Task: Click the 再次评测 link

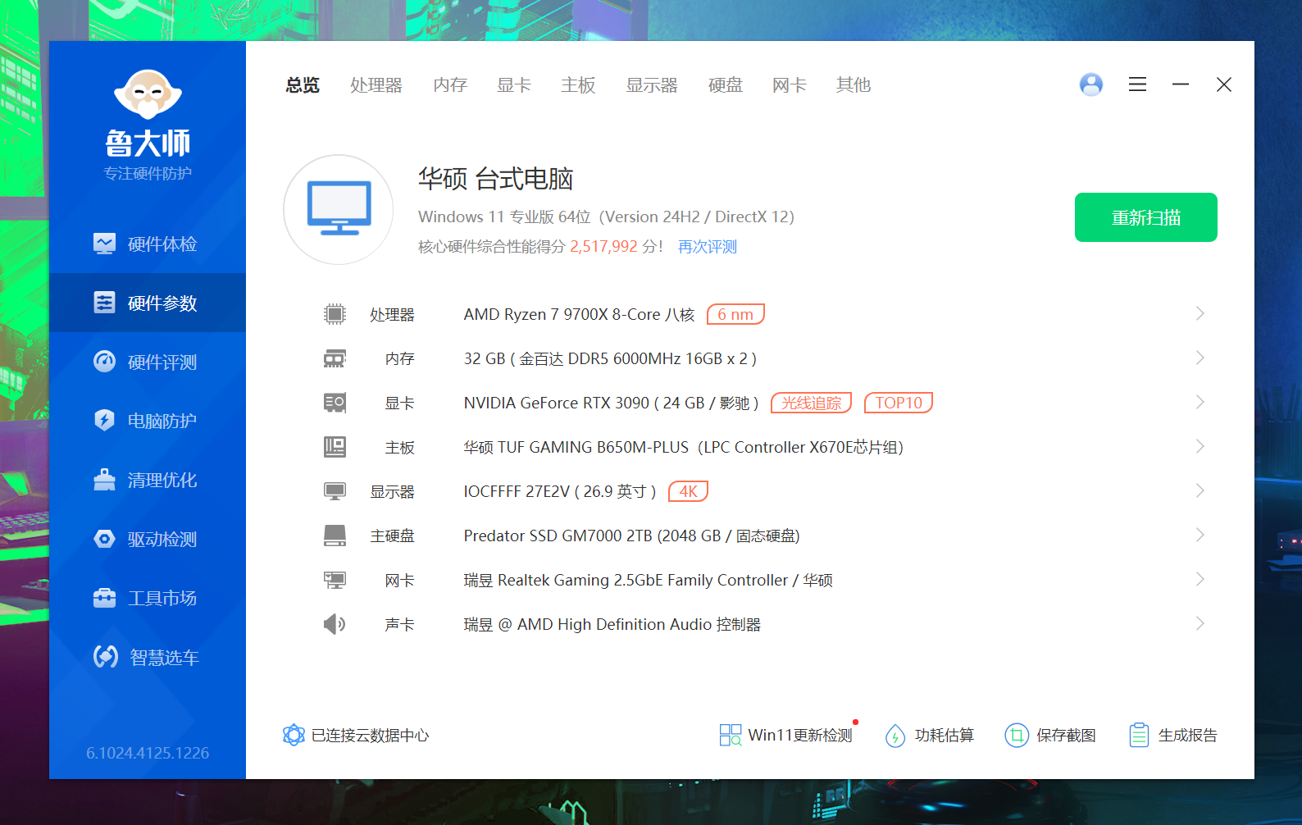Action: tap(708, 247)
